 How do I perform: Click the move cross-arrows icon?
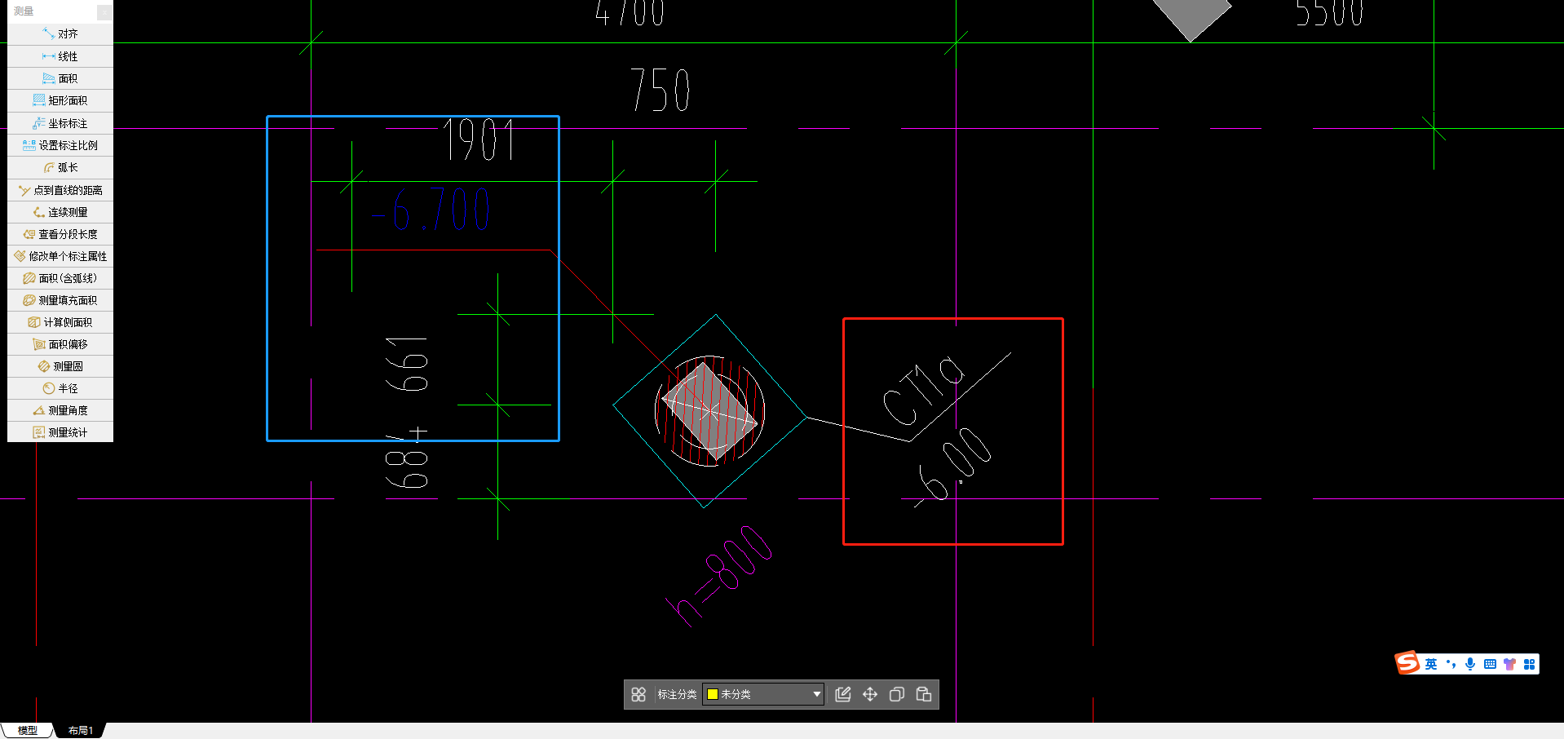tap(870, 694)
